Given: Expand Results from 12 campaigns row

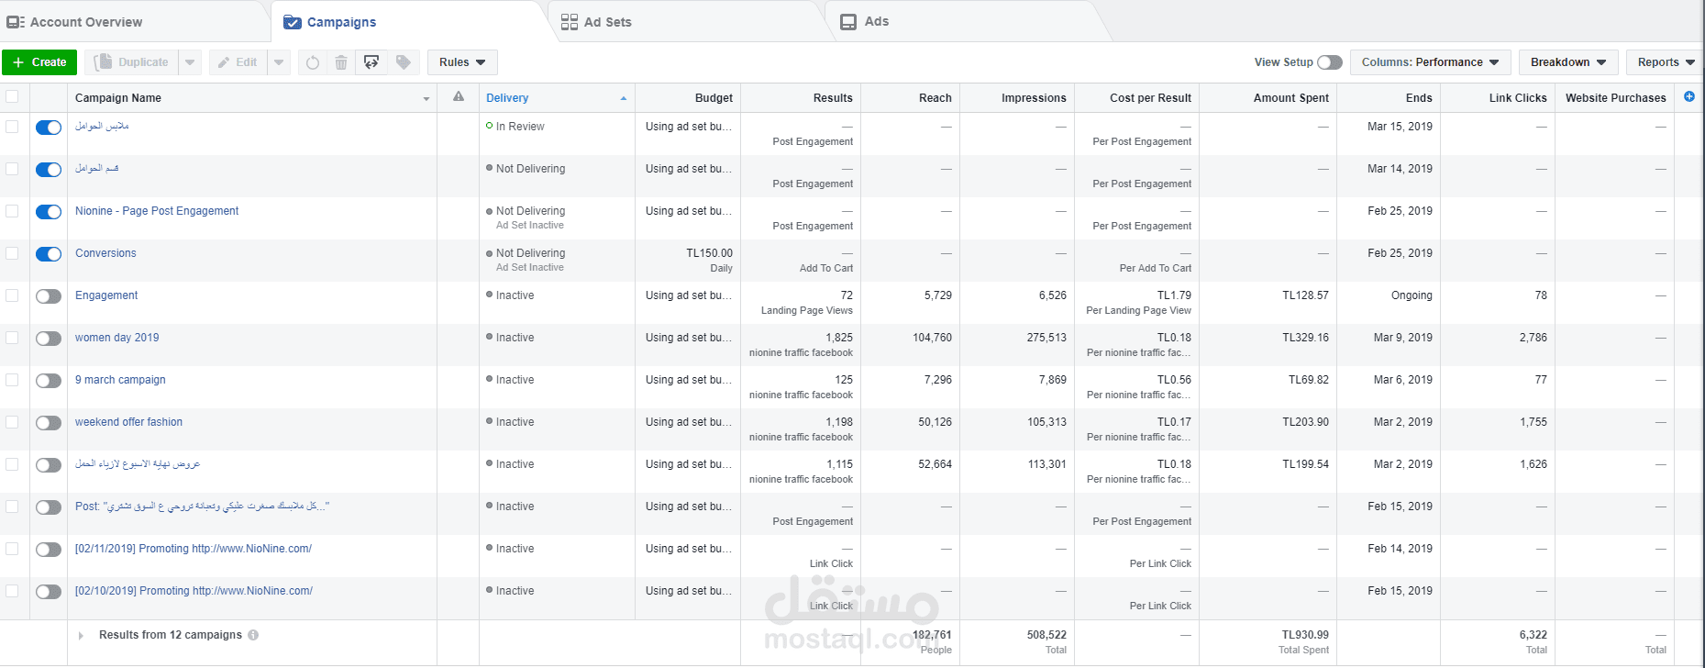Looking at the screenshot, I should tap(81, 635).
